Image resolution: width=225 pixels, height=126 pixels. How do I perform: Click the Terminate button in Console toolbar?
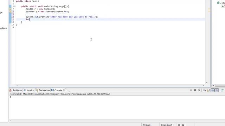pyautogui.click(x=191, y=90)
